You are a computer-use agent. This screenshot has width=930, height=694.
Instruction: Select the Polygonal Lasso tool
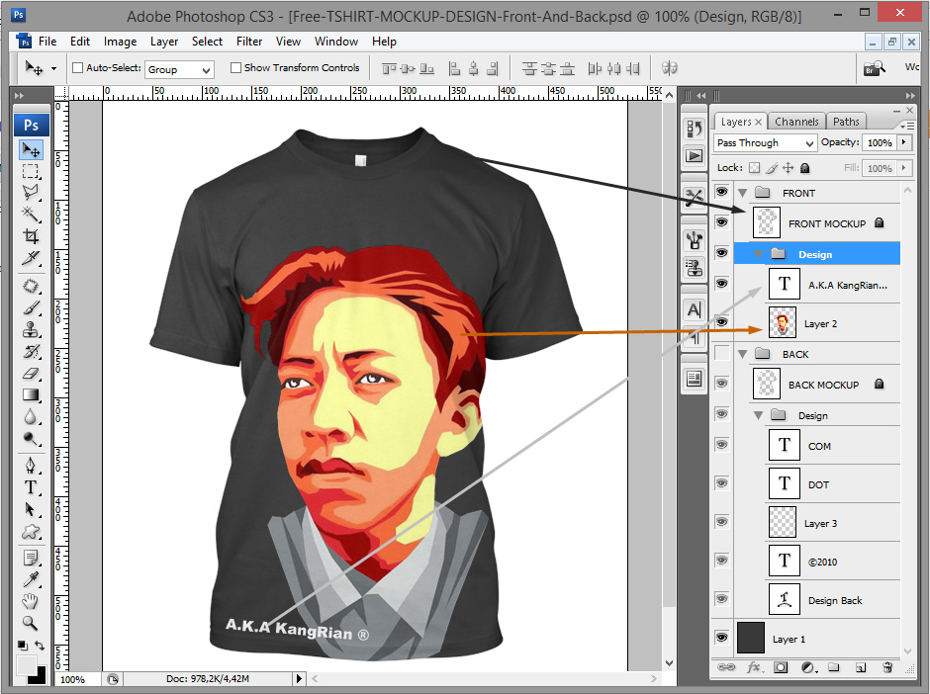31,192
